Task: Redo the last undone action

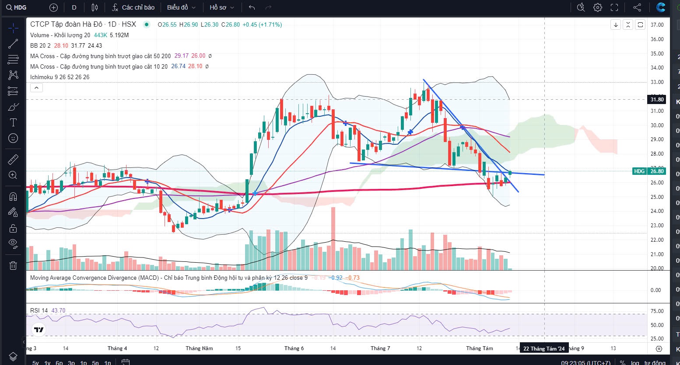Action: tap(268, 7)
